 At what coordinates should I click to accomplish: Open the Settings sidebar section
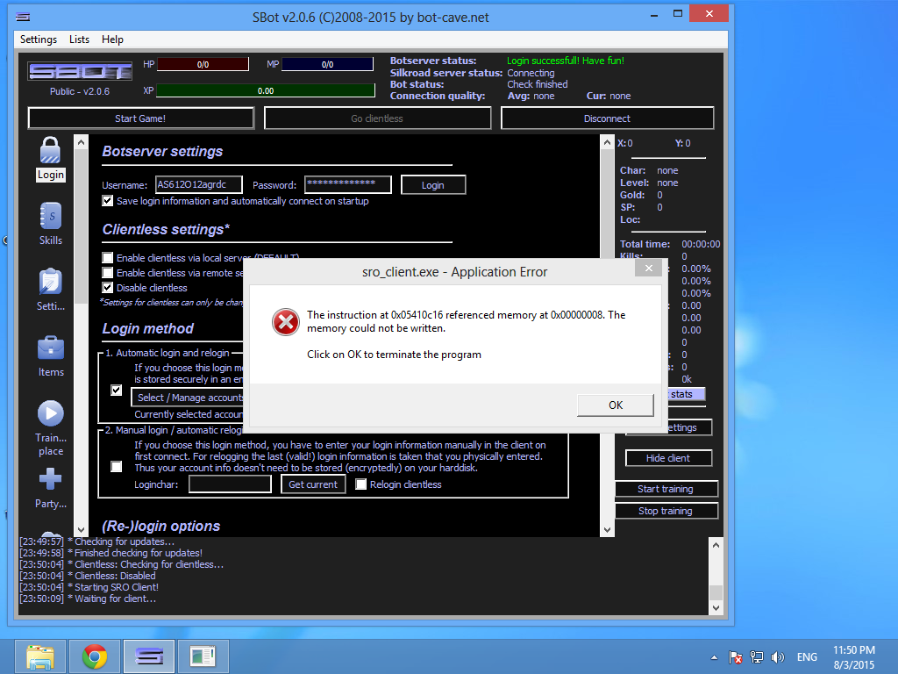tap(50, 290)
